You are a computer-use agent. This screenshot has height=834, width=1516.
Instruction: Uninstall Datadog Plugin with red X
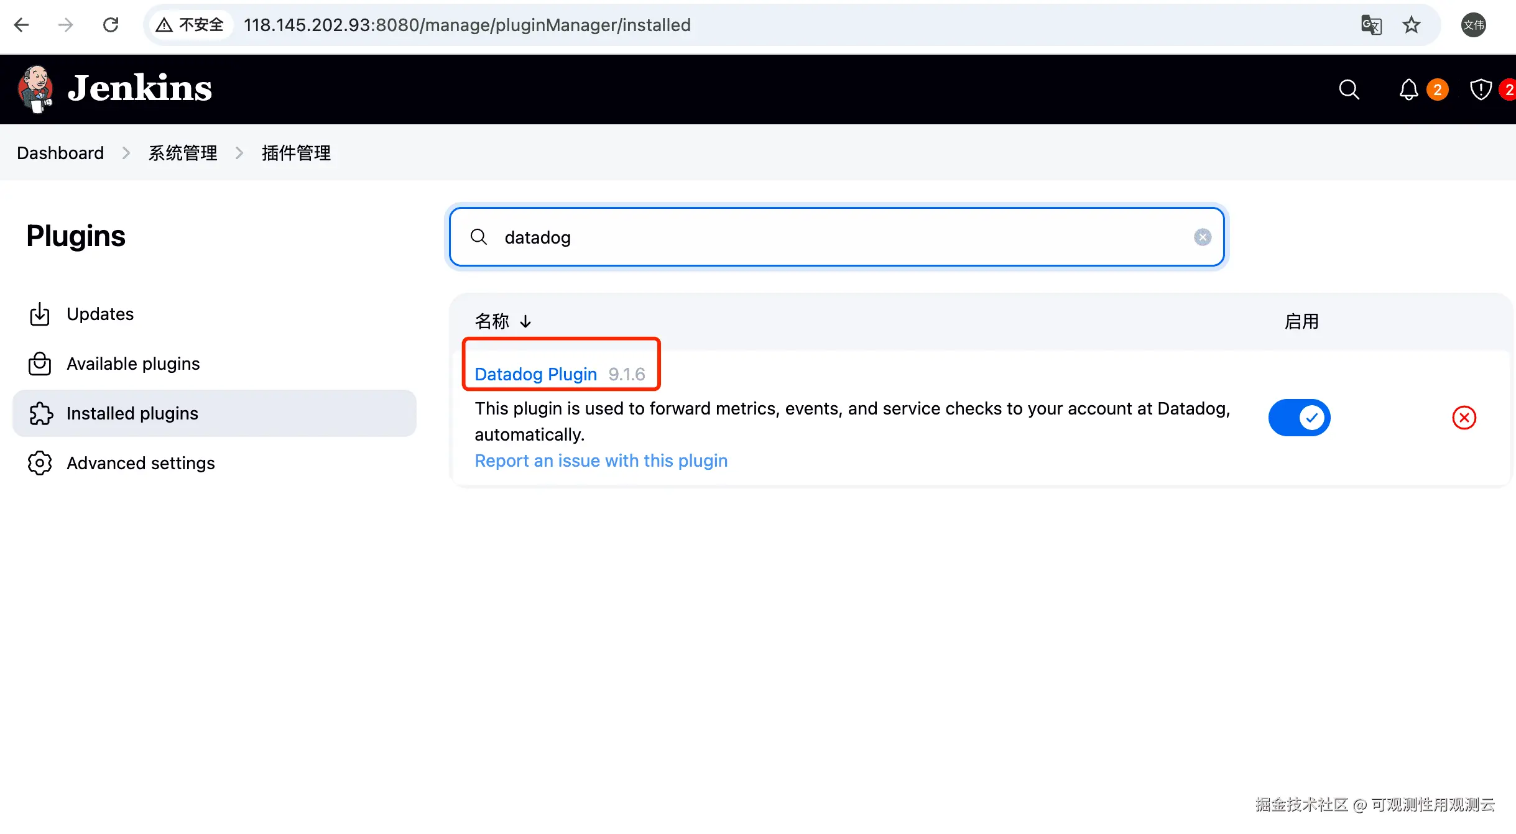tap(1464, 418)
